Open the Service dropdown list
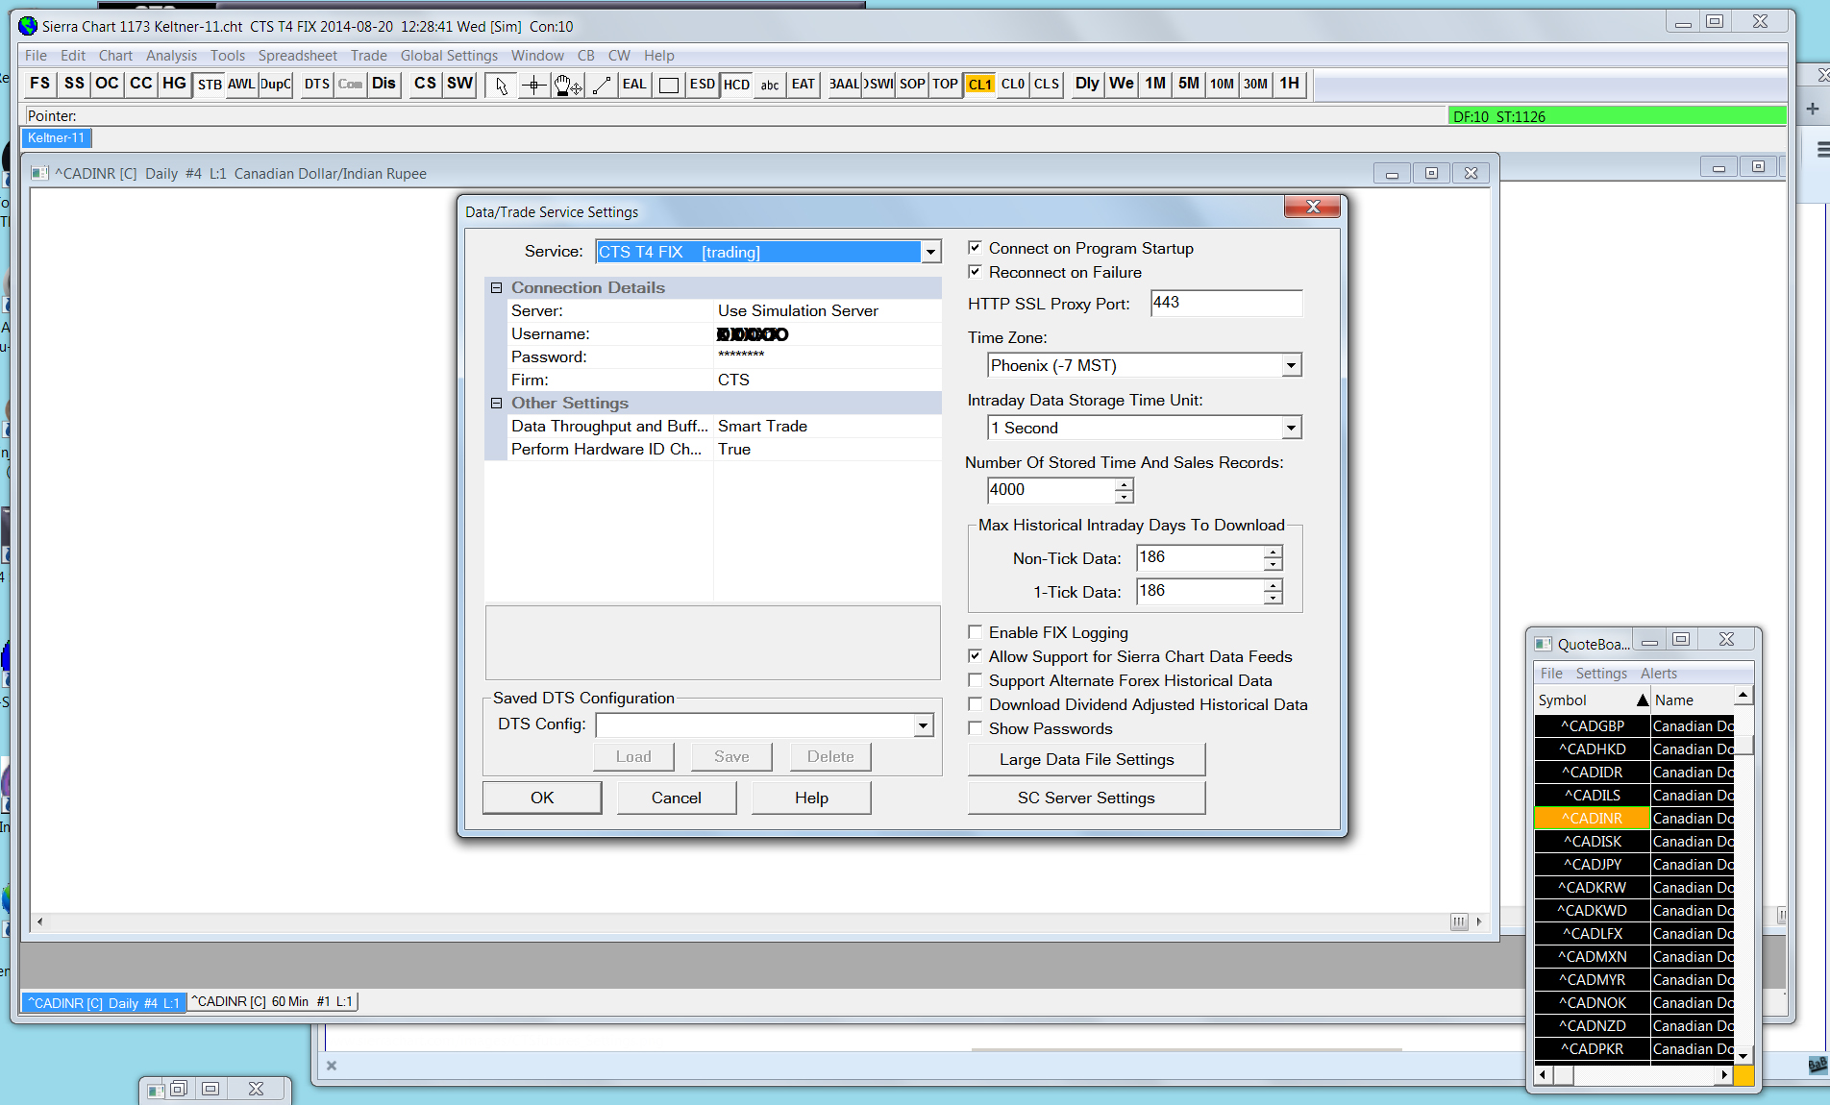This screenshot has width=1830, height=1105. (x=930, y=252)
